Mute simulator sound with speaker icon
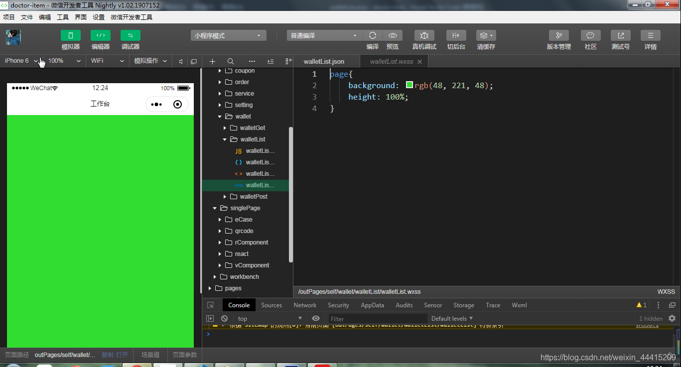 pyautogui.click(x=181, y=61)
